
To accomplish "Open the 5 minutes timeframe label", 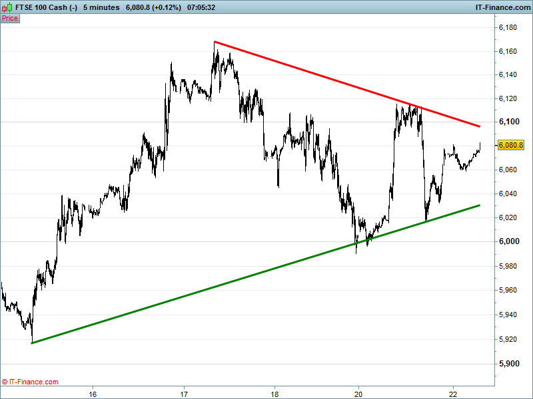I will [x=102, y=7].
